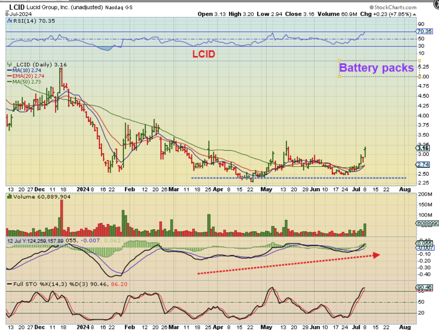Click the 3.75 price axis label

click(423, 125)
